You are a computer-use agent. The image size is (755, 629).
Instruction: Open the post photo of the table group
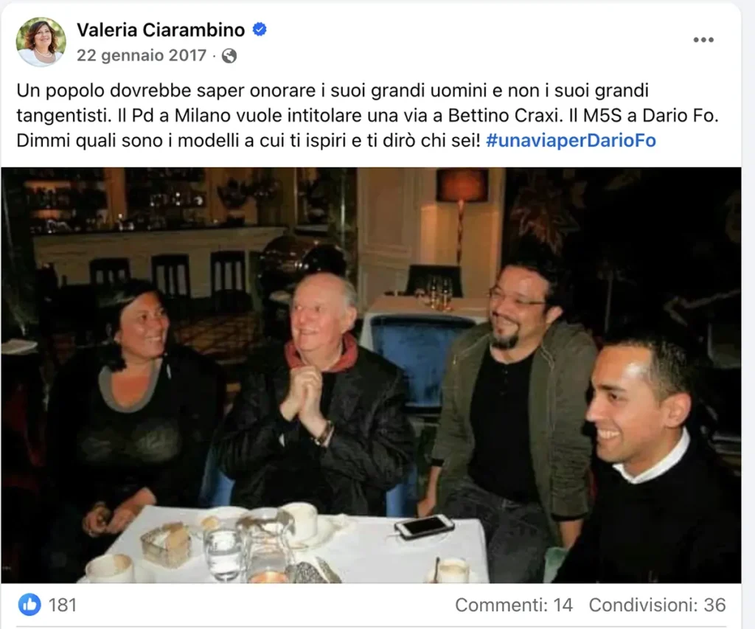[371, 375]
